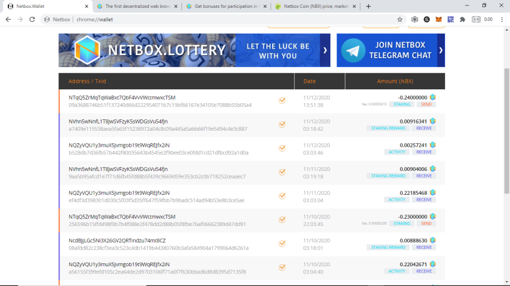
Task: Open the Netbox.Lottery banner
Action: [194, 50]
